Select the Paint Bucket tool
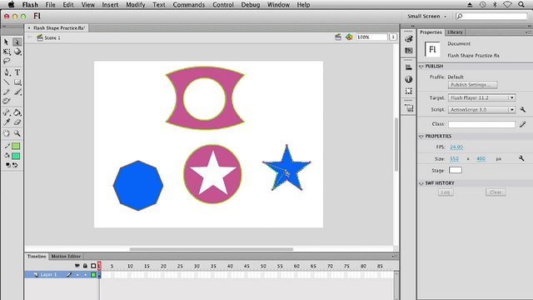 click(x=17, y=112)
